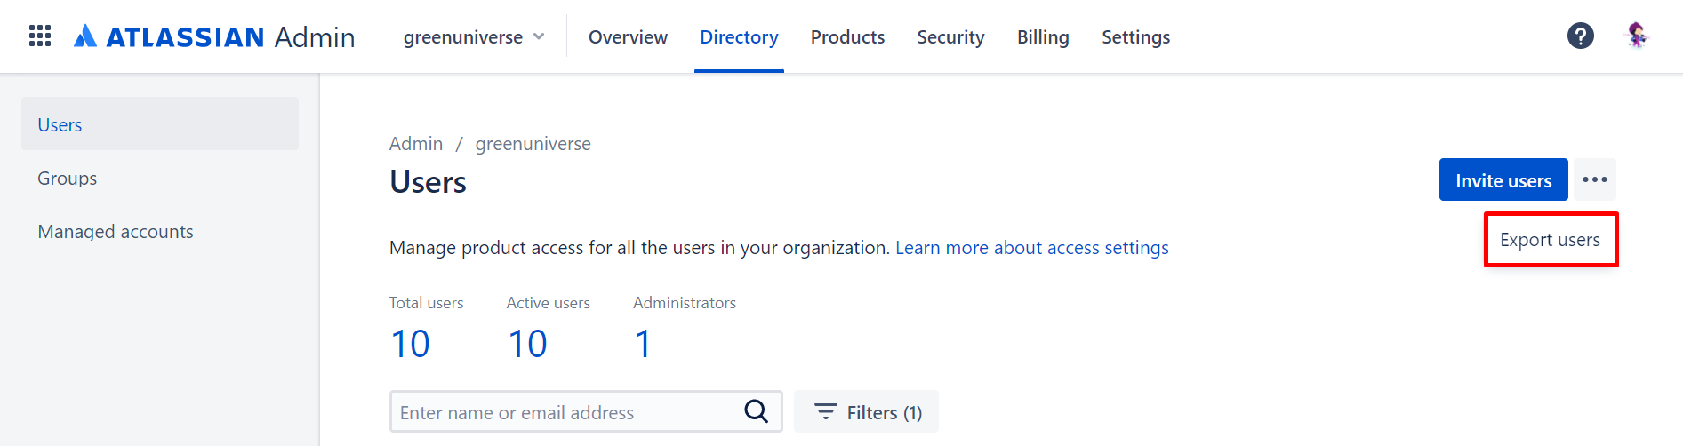
Task: Open Learn more about access settings link
Action: point(1031,248)
